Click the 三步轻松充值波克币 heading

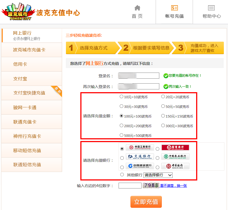click(x=84, y=35)
